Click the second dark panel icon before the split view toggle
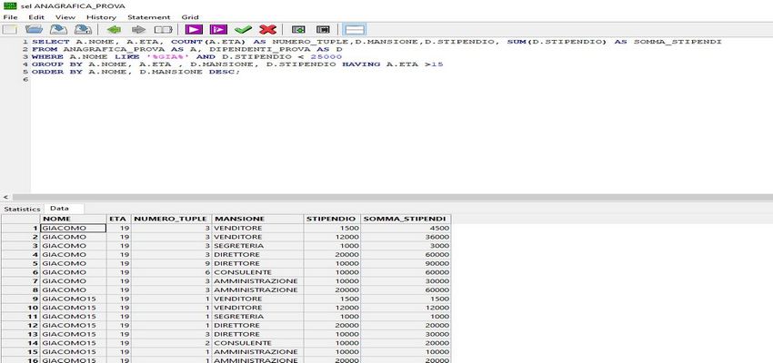The width and height of the screenshot is (773, 363). [323, 30]
